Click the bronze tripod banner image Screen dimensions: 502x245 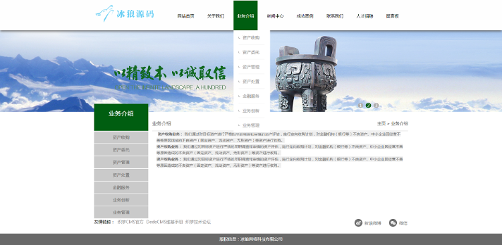click(x=306, y=73)
